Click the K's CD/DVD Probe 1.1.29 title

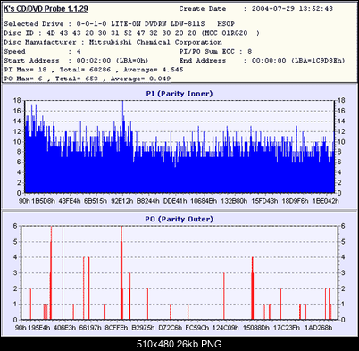tap(46, 9)
